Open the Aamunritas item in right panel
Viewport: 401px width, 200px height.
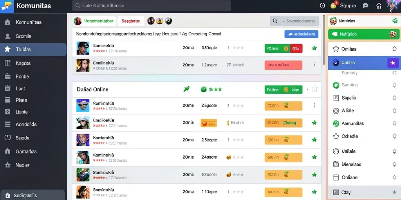pyautogui.click(x=364, y=123)
